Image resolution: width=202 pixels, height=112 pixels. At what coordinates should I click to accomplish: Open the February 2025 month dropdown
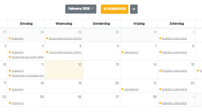[81, 9]
